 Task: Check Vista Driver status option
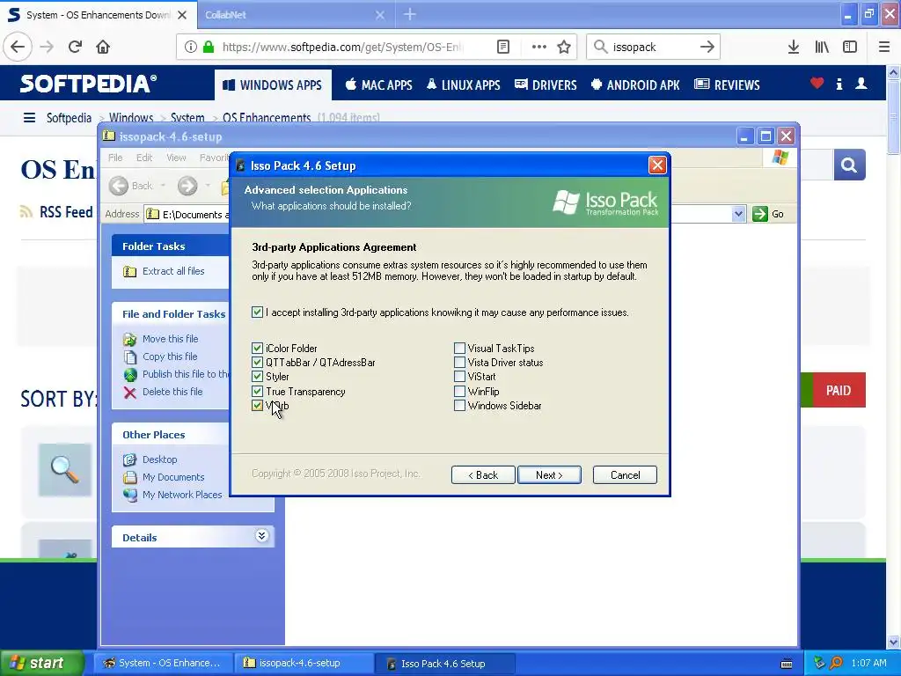pyautogui.click(x=459, y=362)
